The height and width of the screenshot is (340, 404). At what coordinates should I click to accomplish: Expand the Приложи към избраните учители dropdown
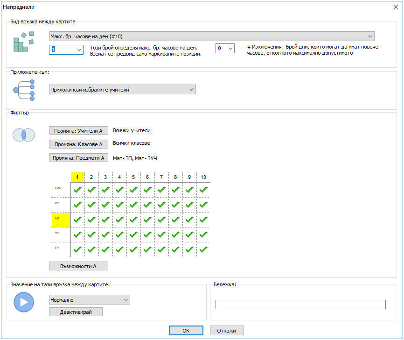coord(122,90)
